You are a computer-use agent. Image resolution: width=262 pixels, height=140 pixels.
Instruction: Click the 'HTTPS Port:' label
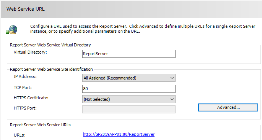click(25, 108)
